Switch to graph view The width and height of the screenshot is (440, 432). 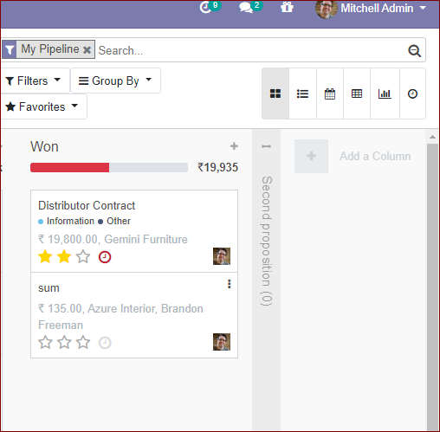pos(385,93)
